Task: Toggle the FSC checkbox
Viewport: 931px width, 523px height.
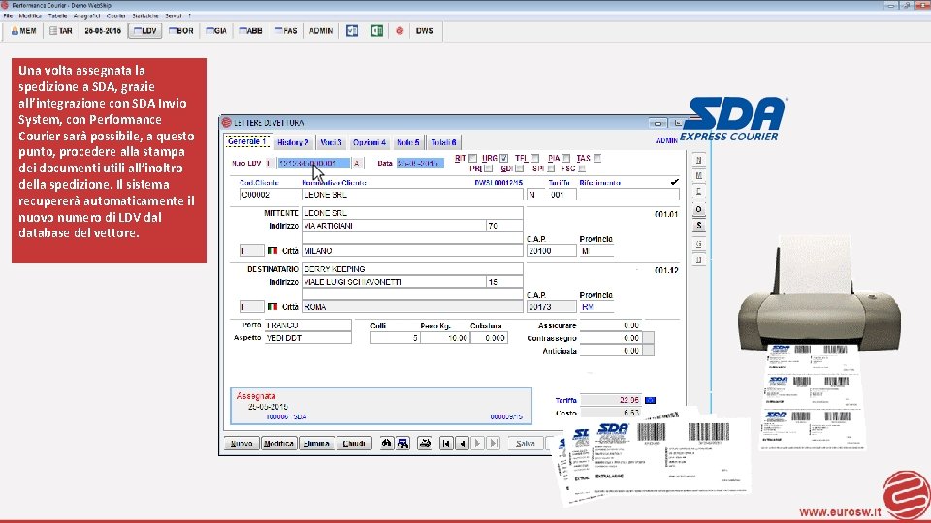Action: click(582, 169)
